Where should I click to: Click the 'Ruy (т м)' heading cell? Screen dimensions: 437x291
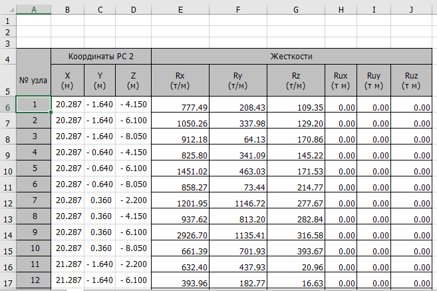[374, 81]
